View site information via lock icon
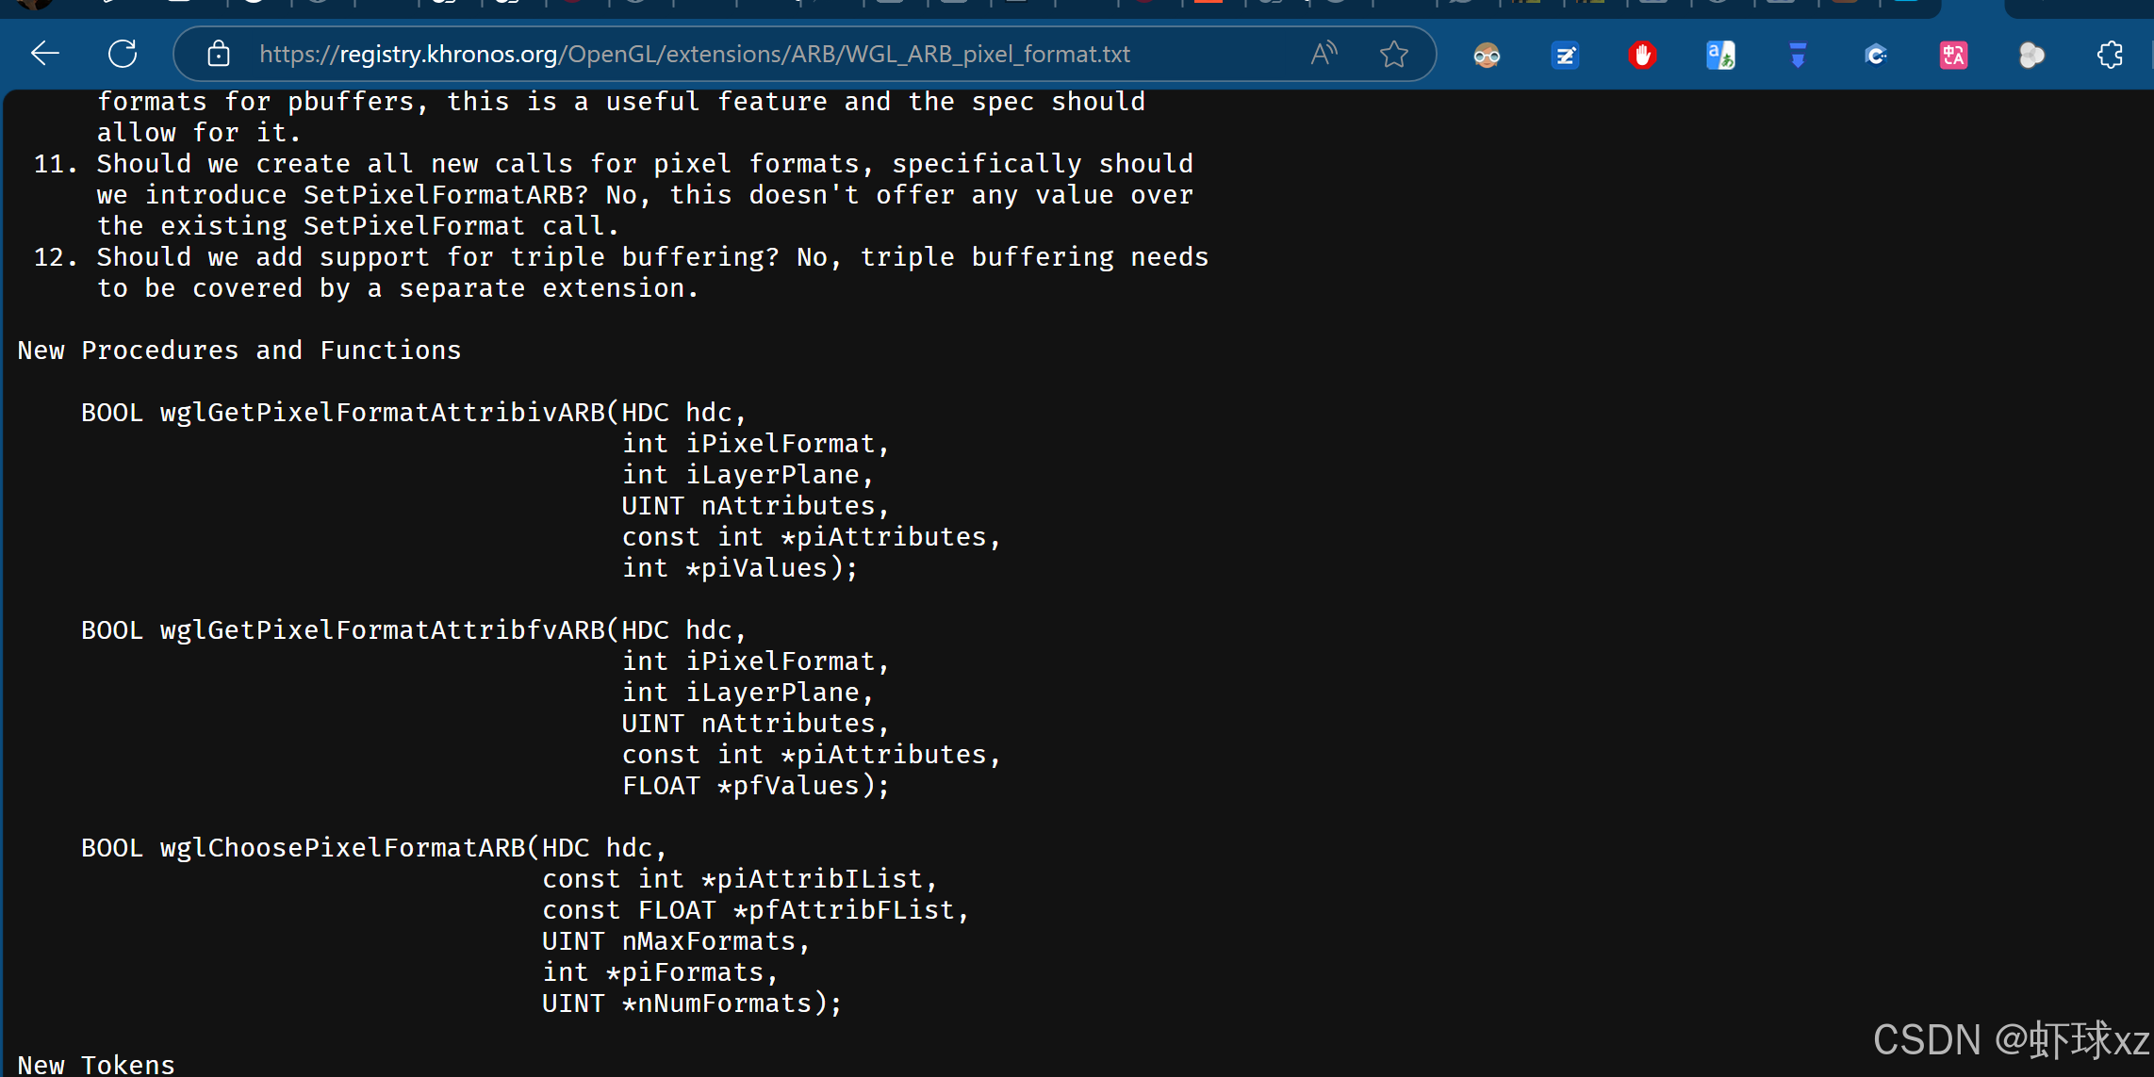The height and width of the screenshot is (1077, 2154). coord(218,54)
